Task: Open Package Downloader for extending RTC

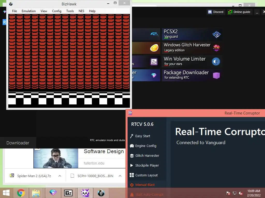Action: pyautogui.click(x=192, y=75)
